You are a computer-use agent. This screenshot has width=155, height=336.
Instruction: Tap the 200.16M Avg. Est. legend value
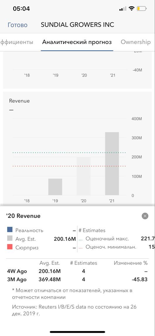point(65,239)
